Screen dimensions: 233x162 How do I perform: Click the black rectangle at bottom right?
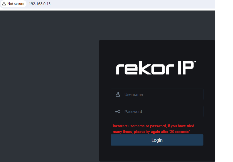coord(224,146)
